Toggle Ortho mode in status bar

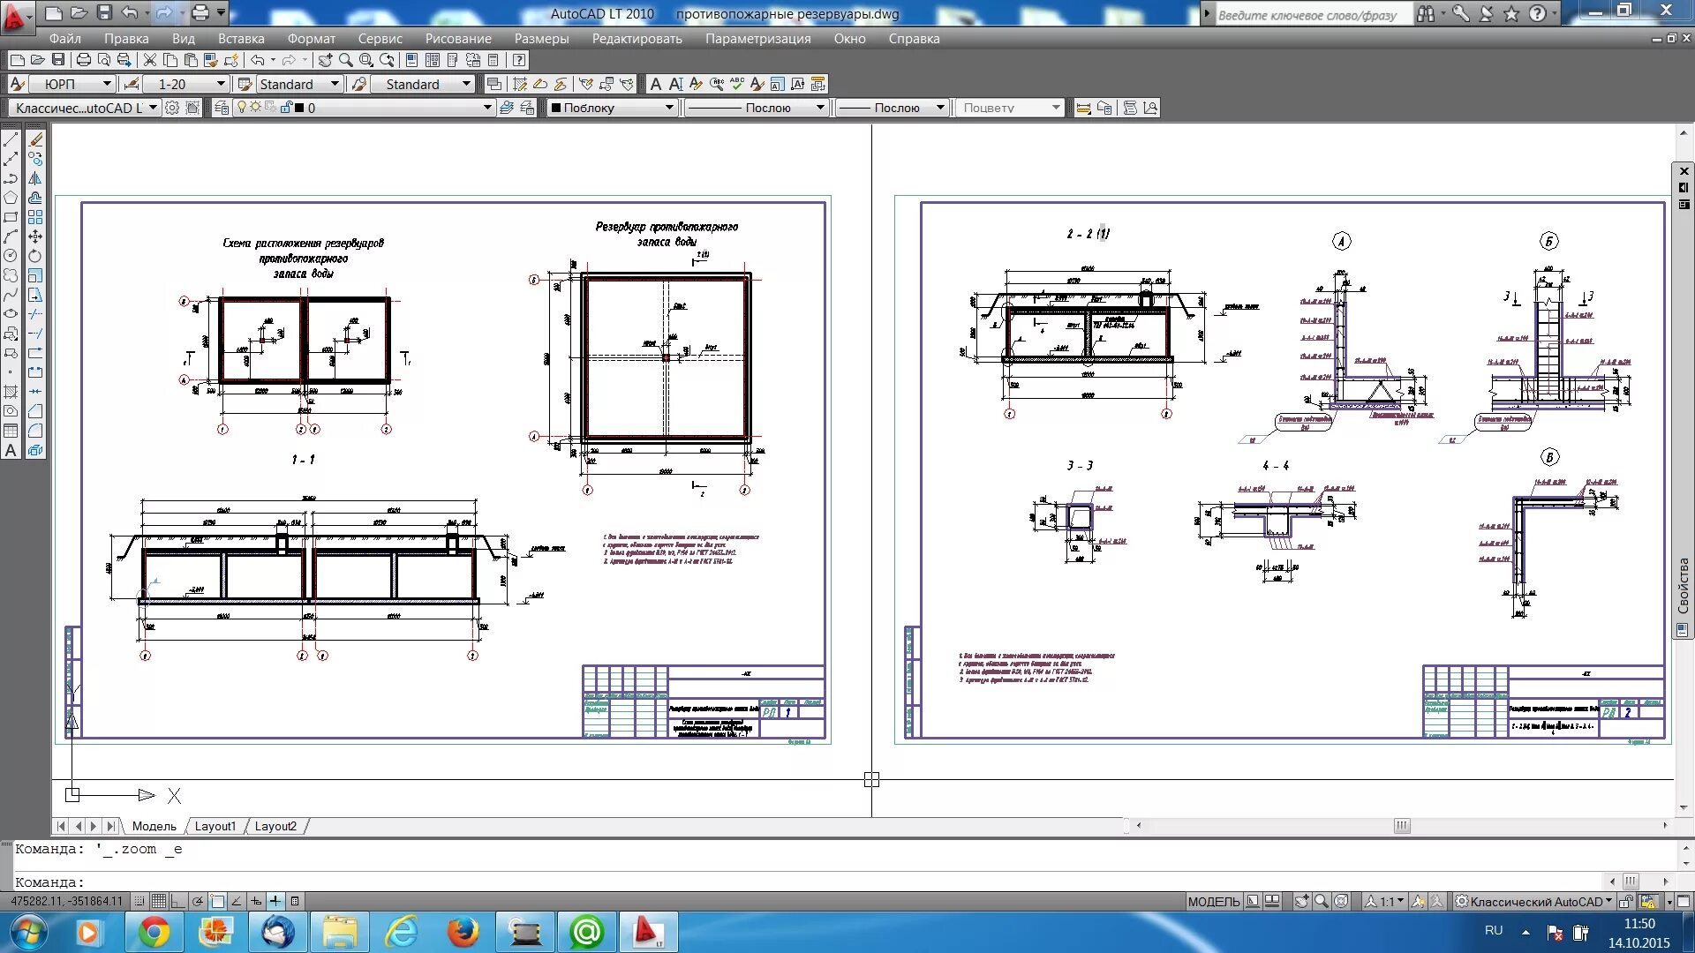pyautogui.click(x=178, y=901)
